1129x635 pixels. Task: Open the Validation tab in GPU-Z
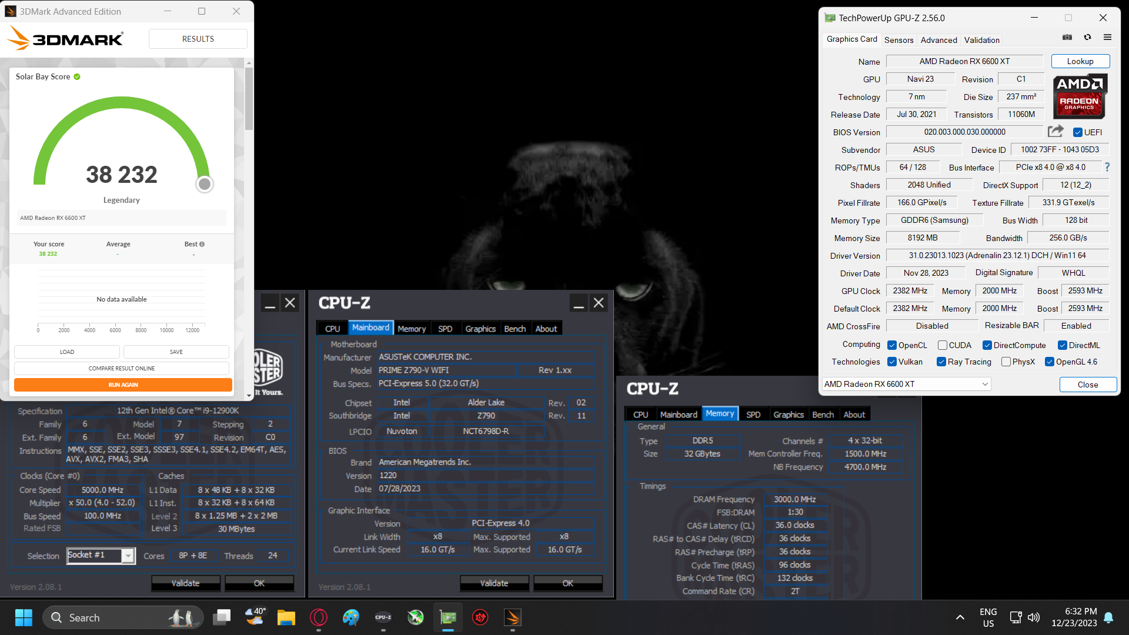(x=981, y=40)
